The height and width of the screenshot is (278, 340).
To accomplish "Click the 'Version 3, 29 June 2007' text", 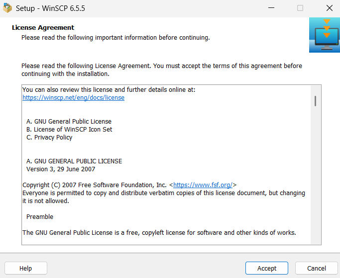I will [x=61, y=169].
